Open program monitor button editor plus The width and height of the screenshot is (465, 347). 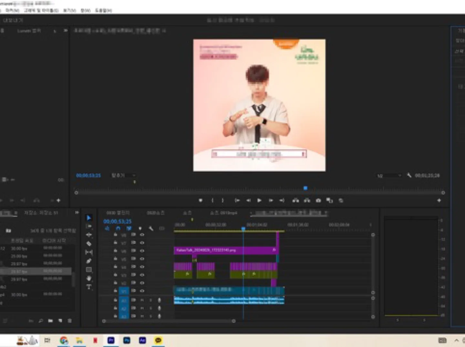[439, 200]
